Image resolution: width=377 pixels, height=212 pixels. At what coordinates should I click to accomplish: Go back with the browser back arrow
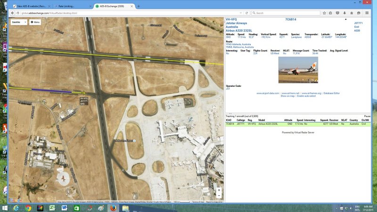[x=13, y=13]
